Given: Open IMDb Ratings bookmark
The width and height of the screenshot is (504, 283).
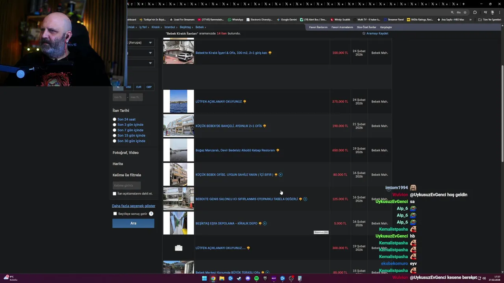Looking at the screenshot, I should [420, 20].
